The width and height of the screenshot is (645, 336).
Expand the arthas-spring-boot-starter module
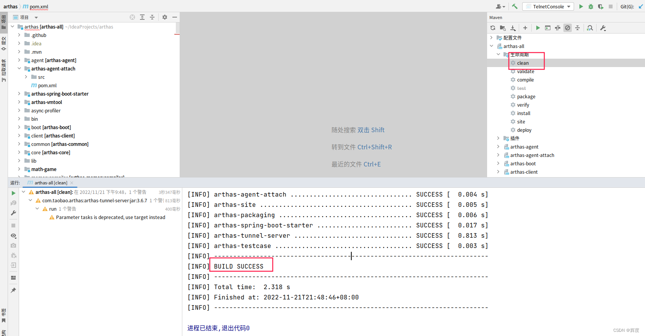tap(19, 94)
